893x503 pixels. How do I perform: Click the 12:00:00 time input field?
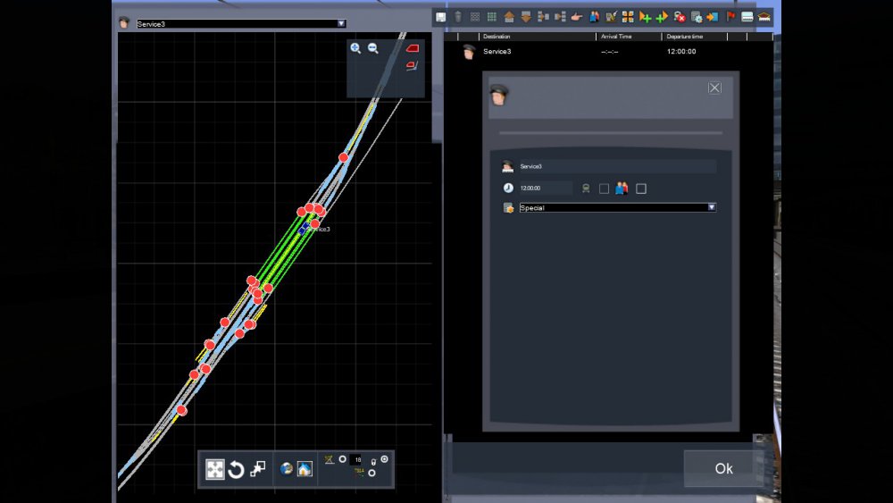click(545, 189)
